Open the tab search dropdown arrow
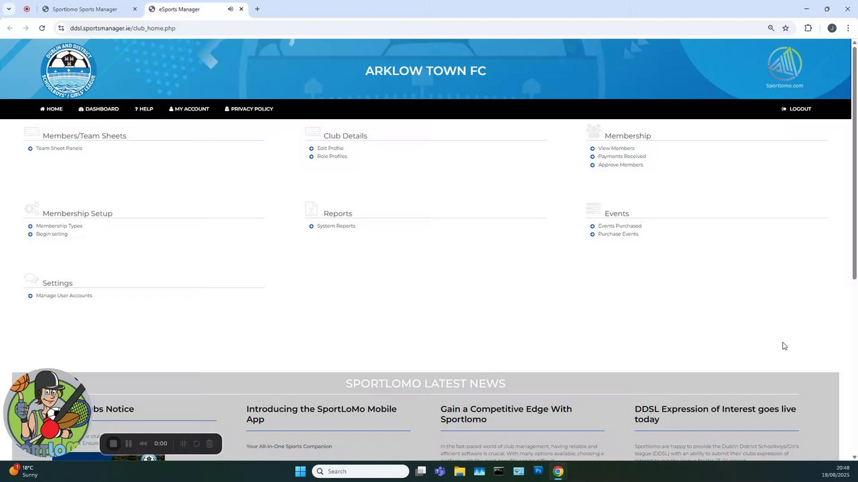 [x=9, y=9]
